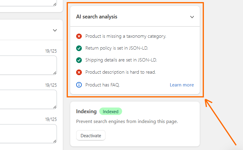The image size is (243, 150).
Task: Click the red error icon beside taxonomy category
Action: pos(79,36)
